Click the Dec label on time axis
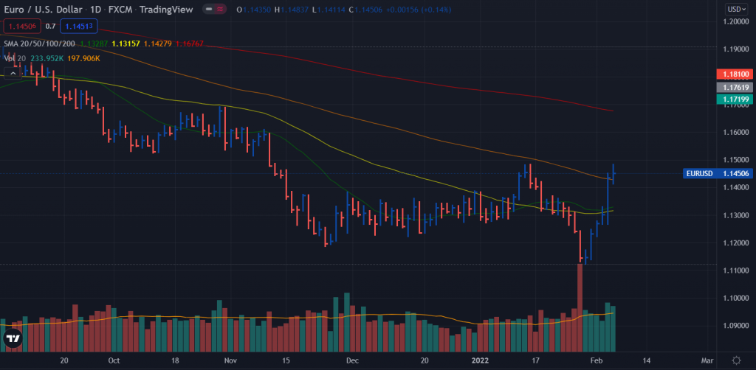 [x=352, y=360]
